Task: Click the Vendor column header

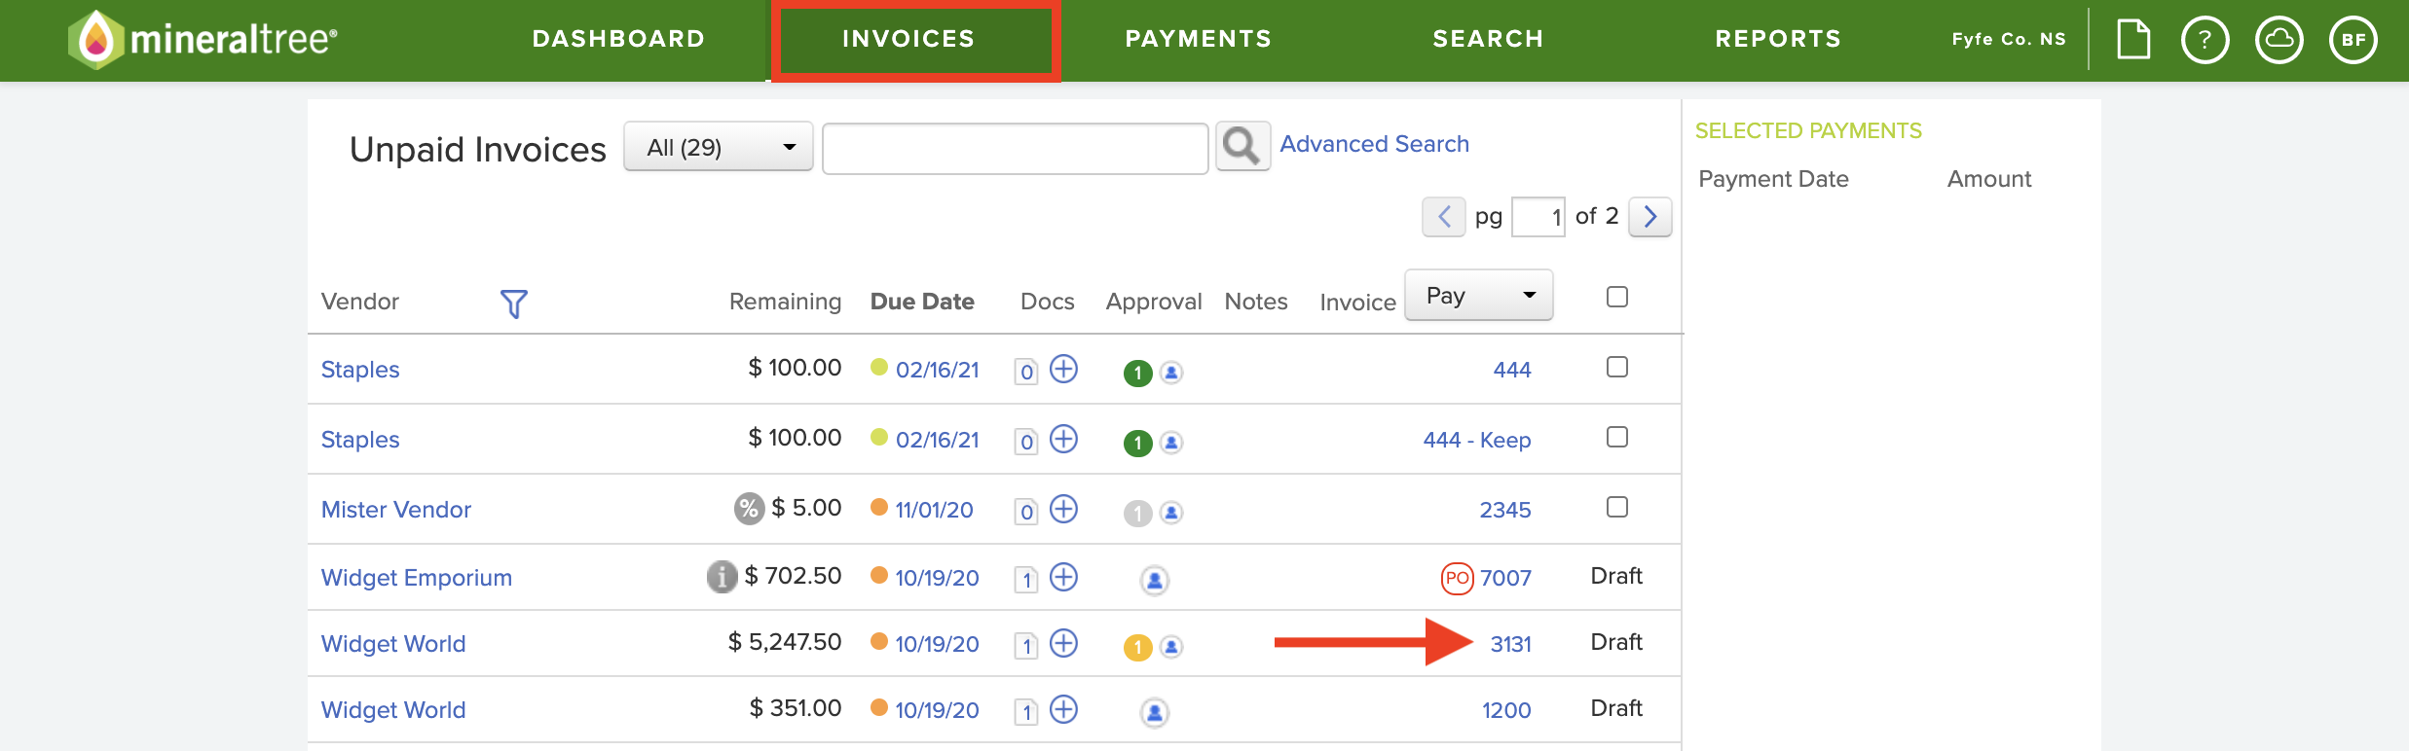Action: pyautogui.click(x=360, y=302)
